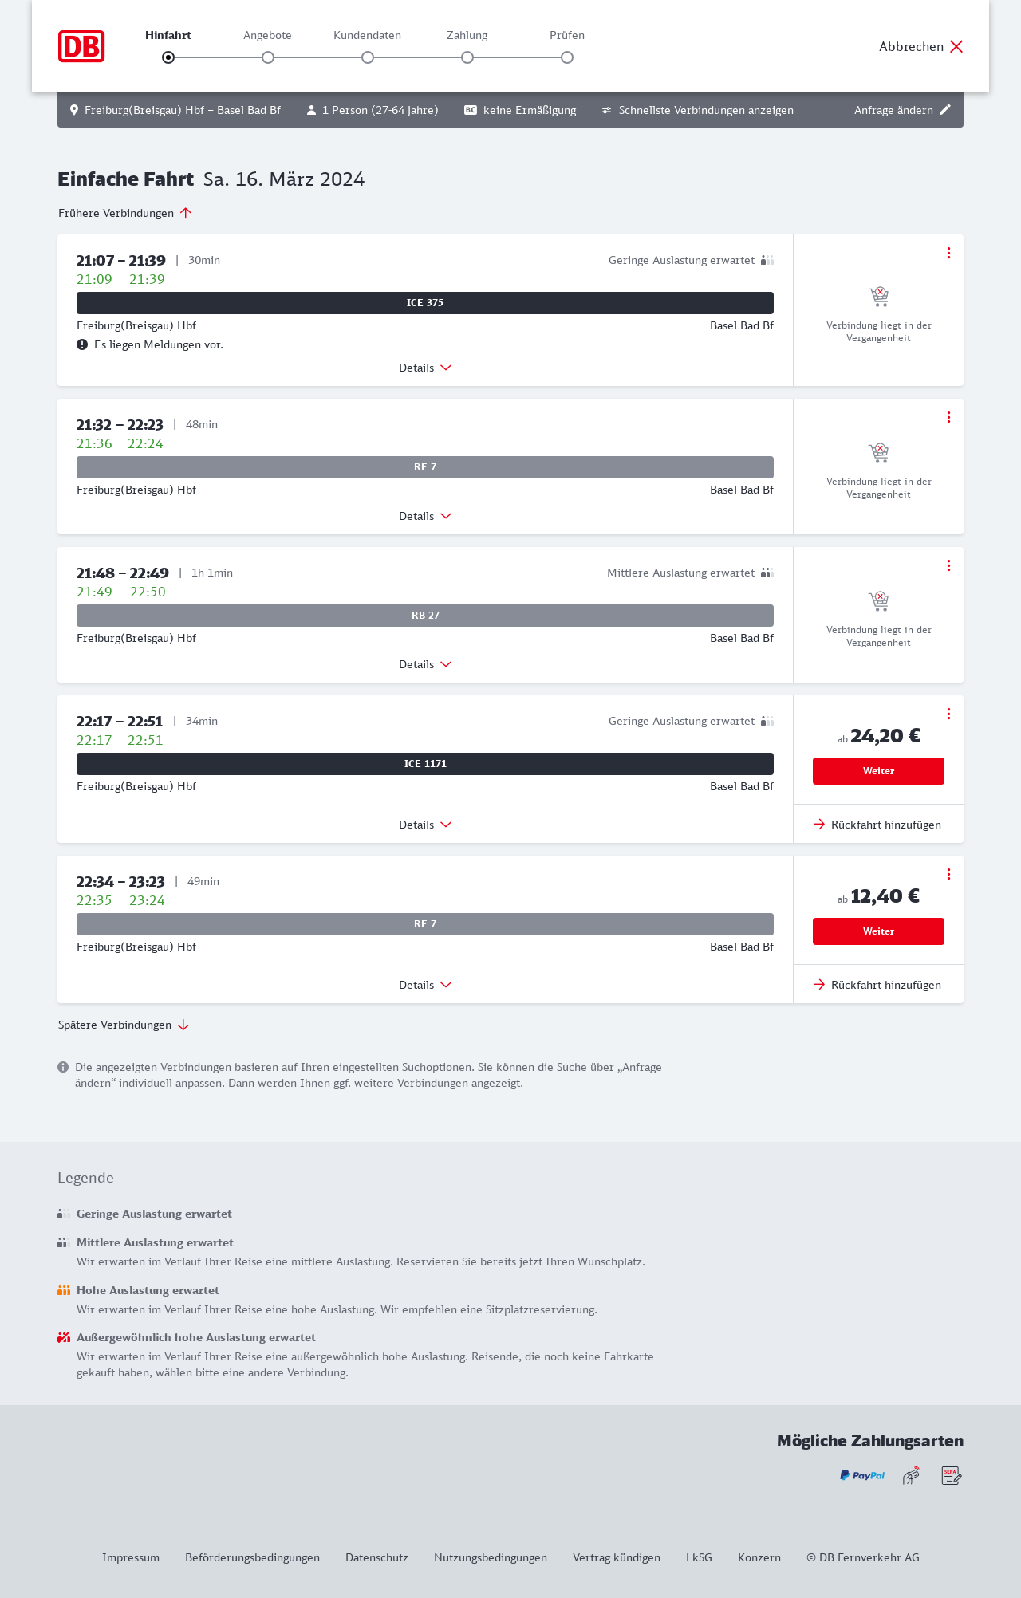Click the Anfrage ändern pencil icon
This screenshot has width=1021, height=1598.
click(x=945, y=110)
